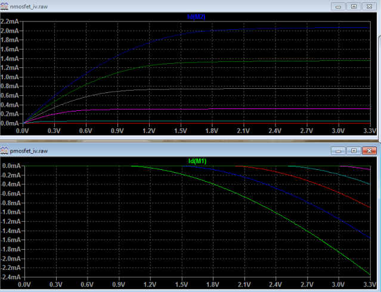Click the pmosfet_iv.raw window icon
This screenshot has width=381, height=292.
click(5, 151)
